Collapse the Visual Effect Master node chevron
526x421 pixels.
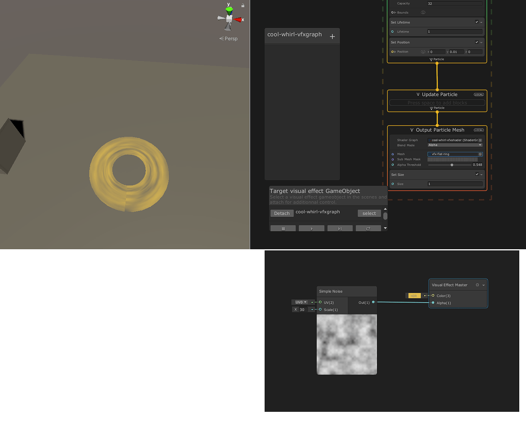483,285
